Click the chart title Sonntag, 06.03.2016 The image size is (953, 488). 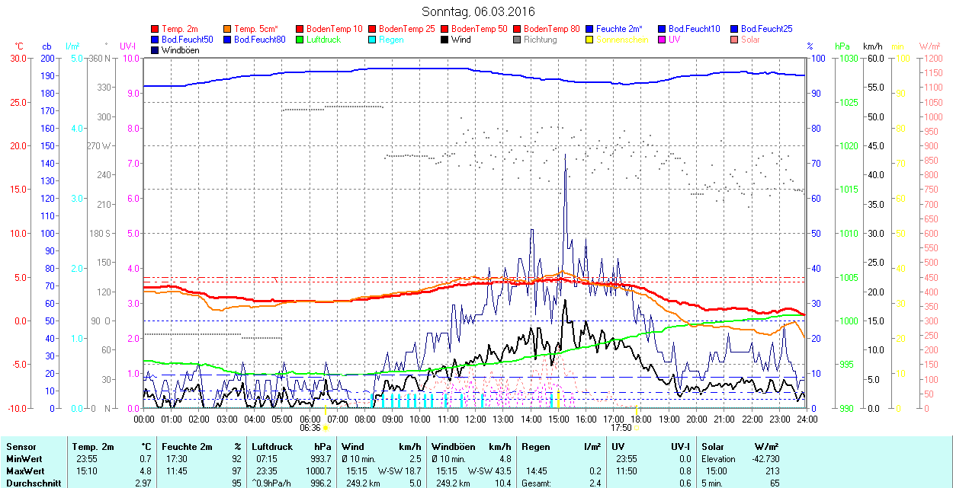478,12
